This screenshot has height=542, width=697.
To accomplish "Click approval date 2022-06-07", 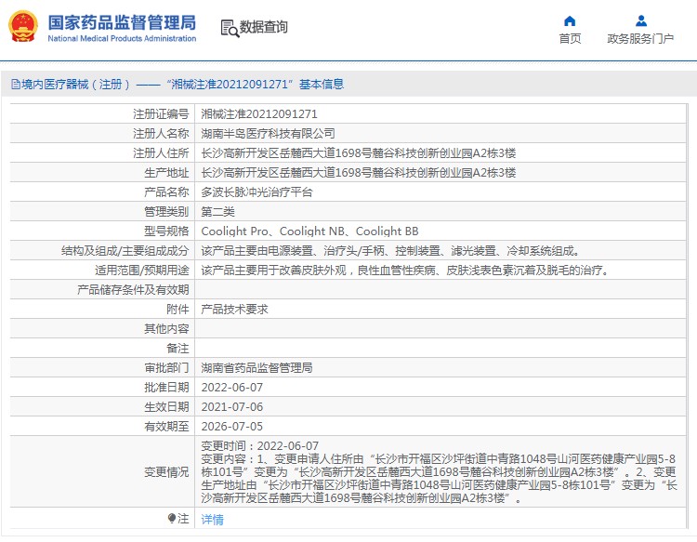I will [x=232, y=388].
